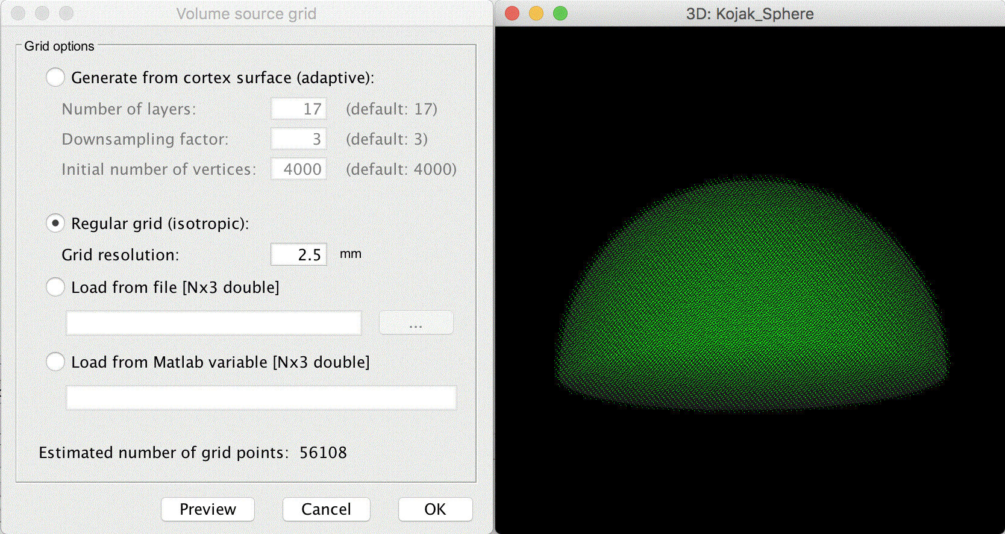Maximize the 3D view with green button
1005x534 pixels.
point(560,13)
